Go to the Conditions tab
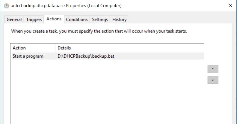Screen dimensions: 237x124 (x=77, y=19)
